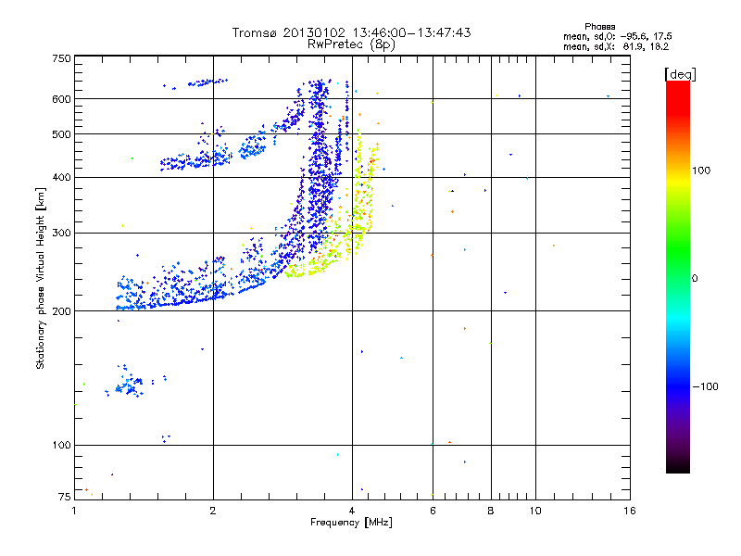Click the x-axis '1' tick label
The image size is (741, 556).
[74, 511]
